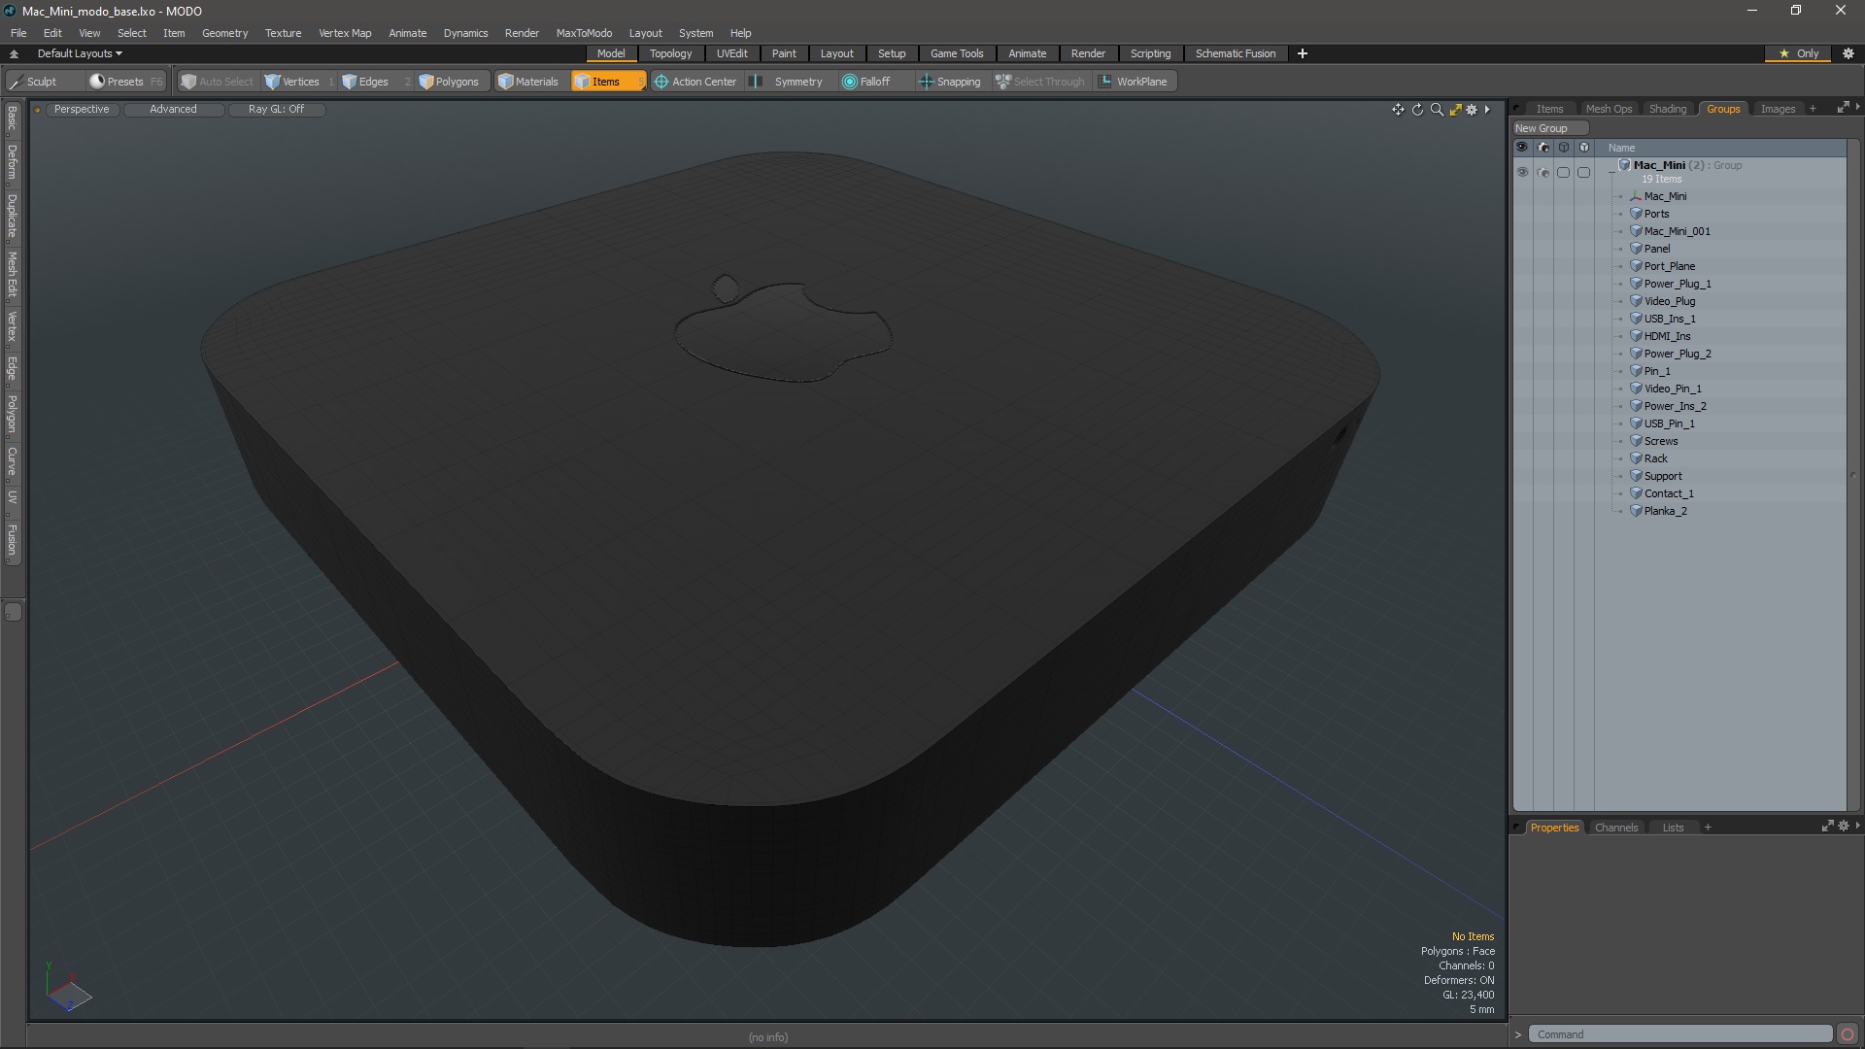Expand the Ports item in the tree
Screen dimensions: 1865x1049
point(1621,214)
